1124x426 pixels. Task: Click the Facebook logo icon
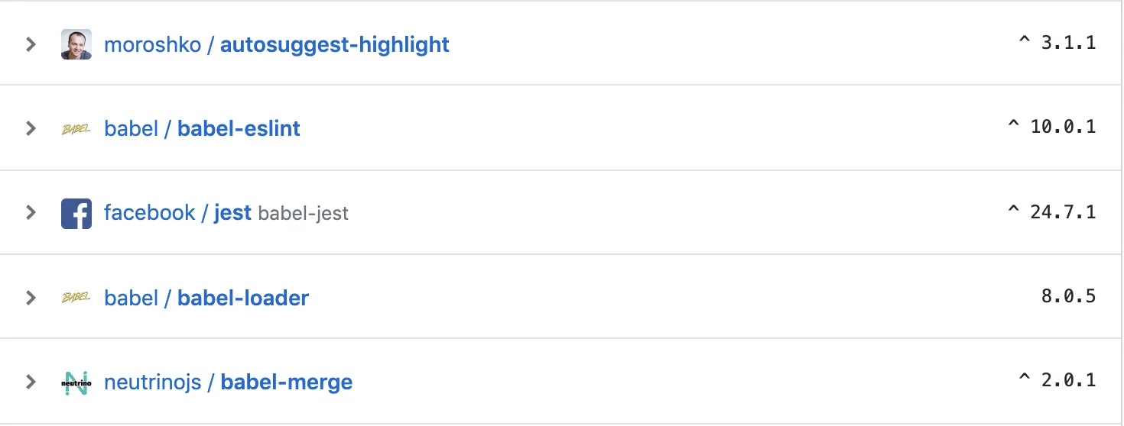[76, 213]
